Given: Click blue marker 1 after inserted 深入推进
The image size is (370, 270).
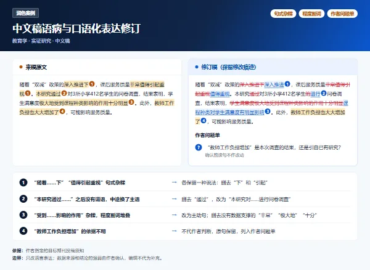Looking at the screenshot, I should [287, 84].
